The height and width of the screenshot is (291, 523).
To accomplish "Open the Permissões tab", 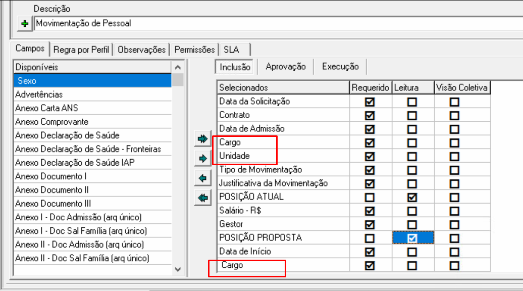I will point(194,50).
